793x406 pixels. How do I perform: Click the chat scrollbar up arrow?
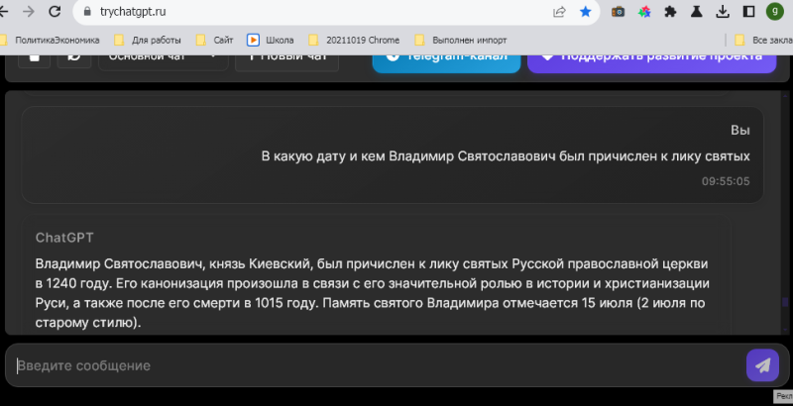point(785,95)
